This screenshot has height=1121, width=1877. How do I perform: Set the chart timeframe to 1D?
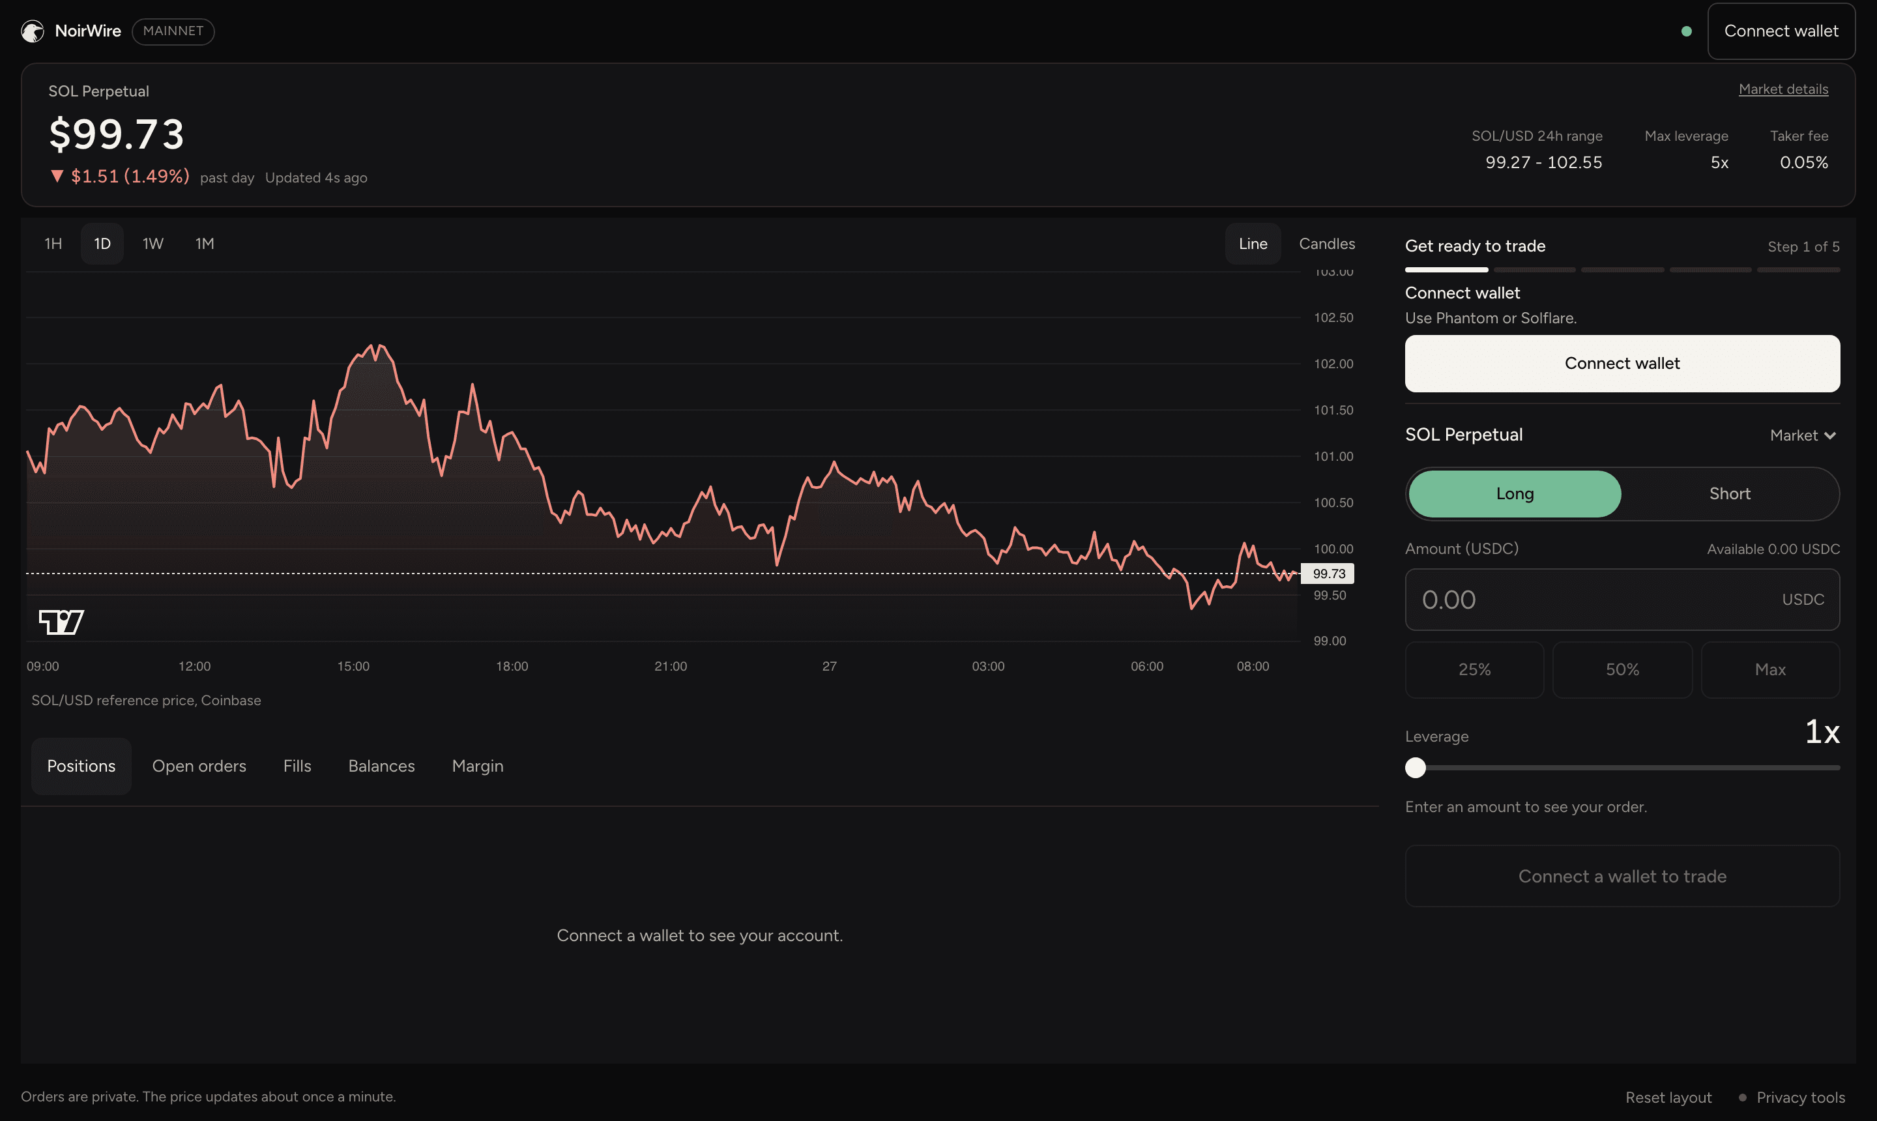click(102, 244)
